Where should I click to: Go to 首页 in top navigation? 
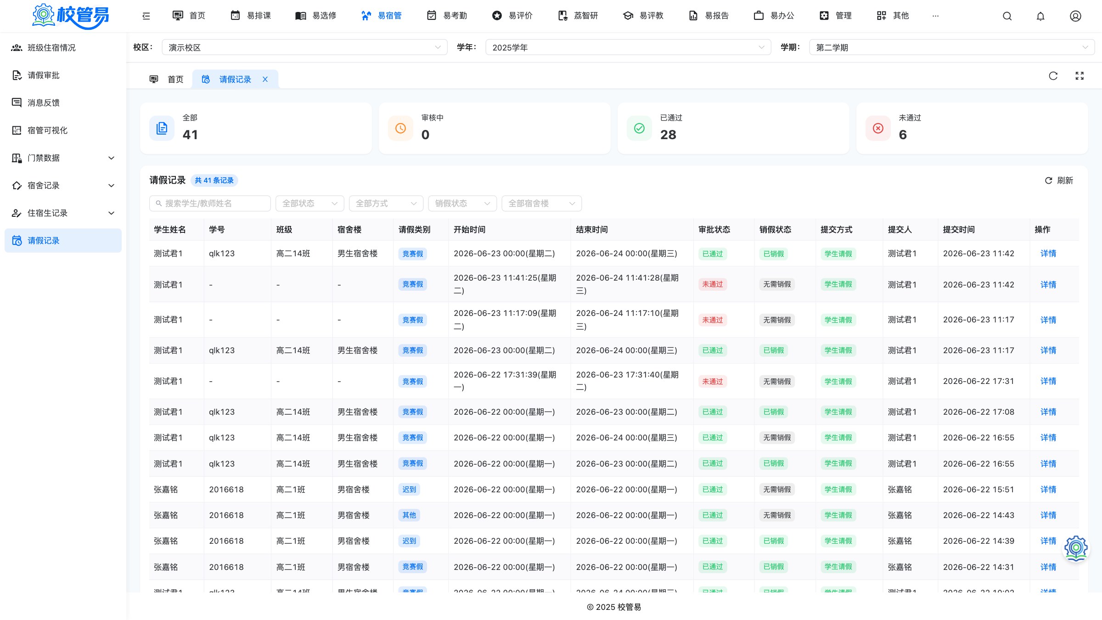coord(189,16)
